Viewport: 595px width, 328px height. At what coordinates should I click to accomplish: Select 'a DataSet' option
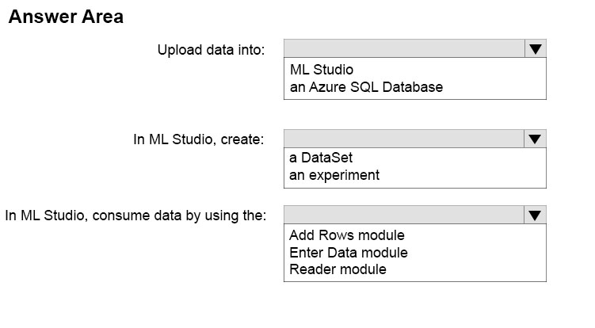point(321,157)
